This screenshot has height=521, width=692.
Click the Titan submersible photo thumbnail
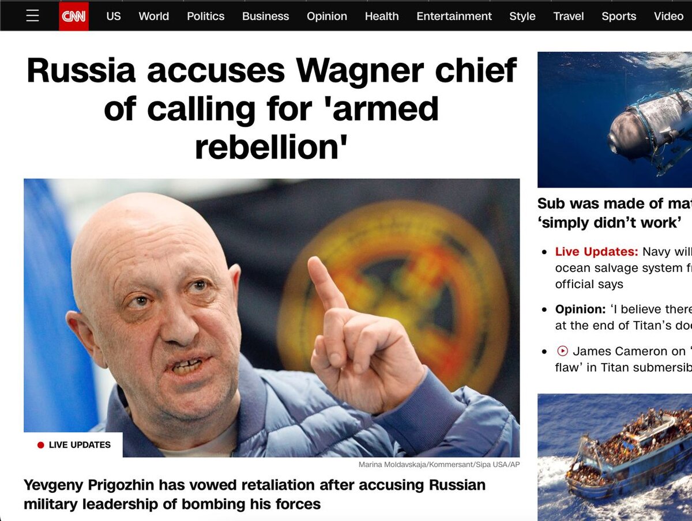click(x=615, y=120)
